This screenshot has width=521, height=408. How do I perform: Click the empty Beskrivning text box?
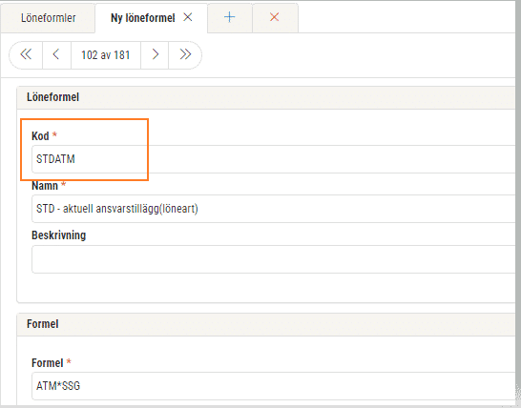click(273, 259)
